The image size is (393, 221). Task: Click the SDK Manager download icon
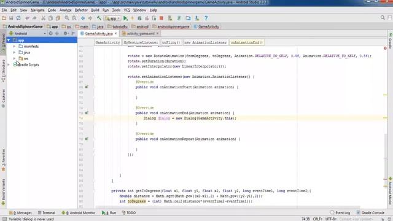click(x=197, y=18)
